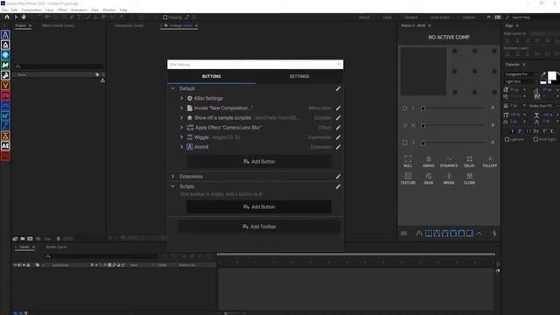Click the white fill color swatch

552,76
